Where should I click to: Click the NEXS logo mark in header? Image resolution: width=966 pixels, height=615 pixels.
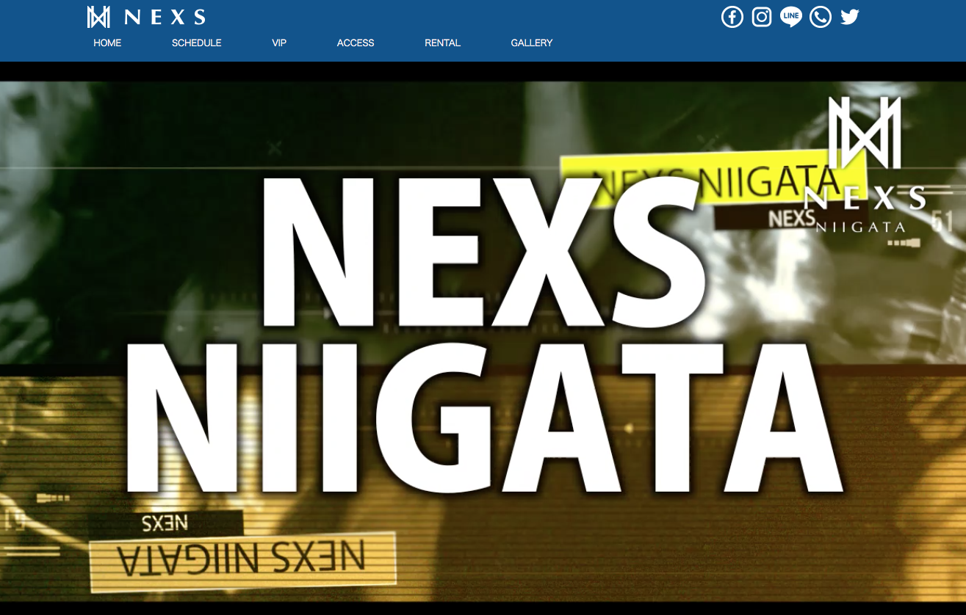(100, 15)
